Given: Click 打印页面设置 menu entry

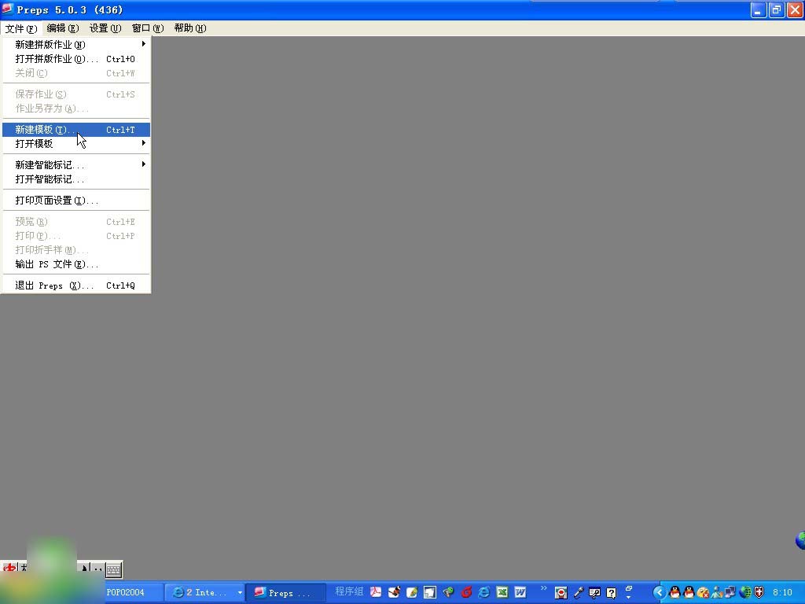Looking at the screenshot, I should click(x=76, y=201).
